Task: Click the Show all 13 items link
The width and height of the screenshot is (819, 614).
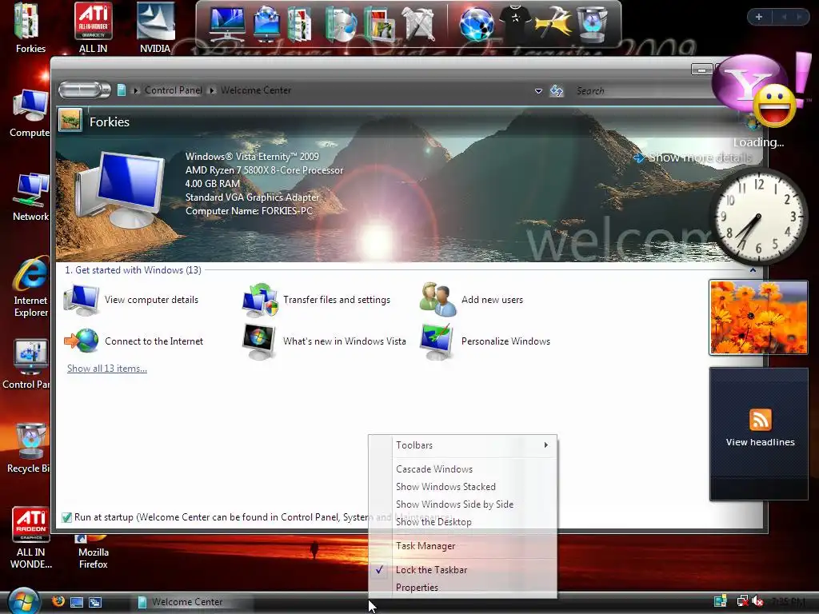Action: 107,369
